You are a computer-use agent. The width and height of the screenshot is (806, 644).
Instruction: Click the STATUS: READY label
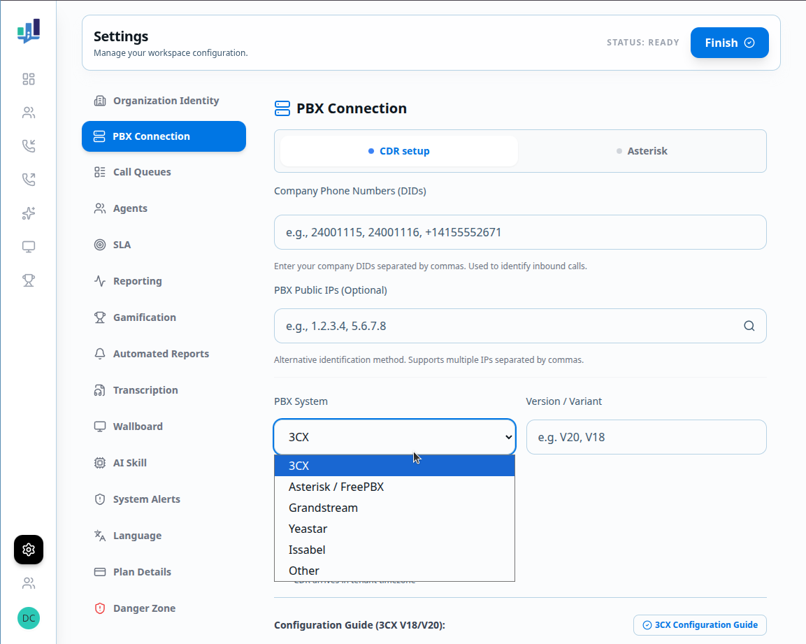click(642, 43)
